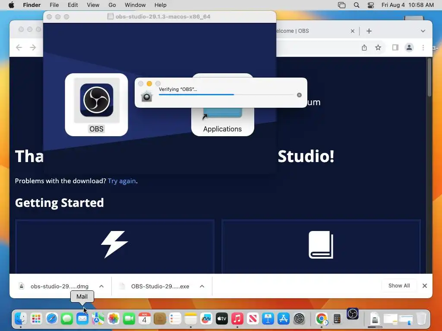
Task: Click the Chrome page vertical scrollbar
Action: pos(429,78)
